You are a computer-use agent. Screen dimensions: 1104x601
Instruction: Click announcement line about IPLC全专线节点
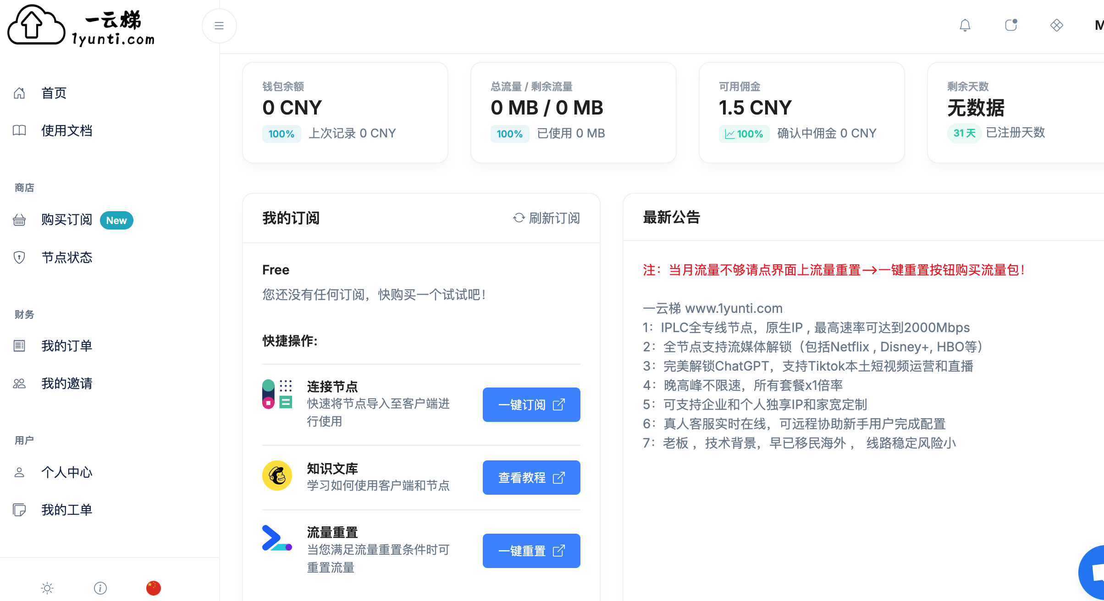coord(806,328)
